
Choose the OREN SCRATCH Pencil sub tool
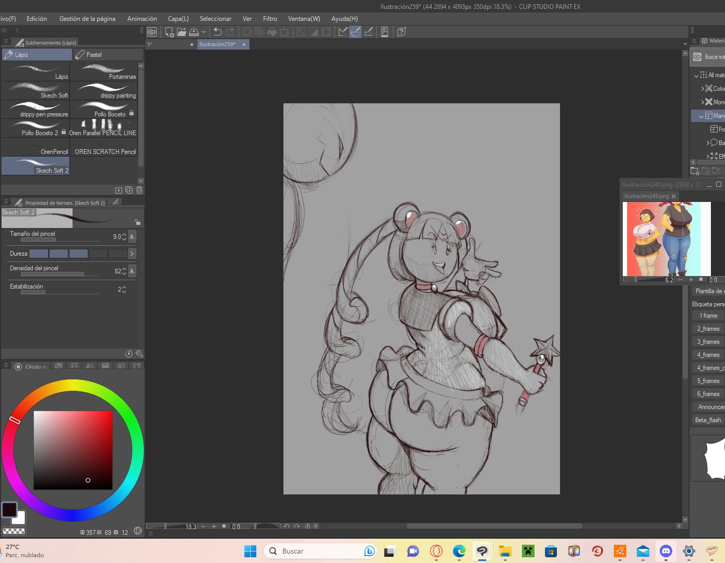coord(103,147)
